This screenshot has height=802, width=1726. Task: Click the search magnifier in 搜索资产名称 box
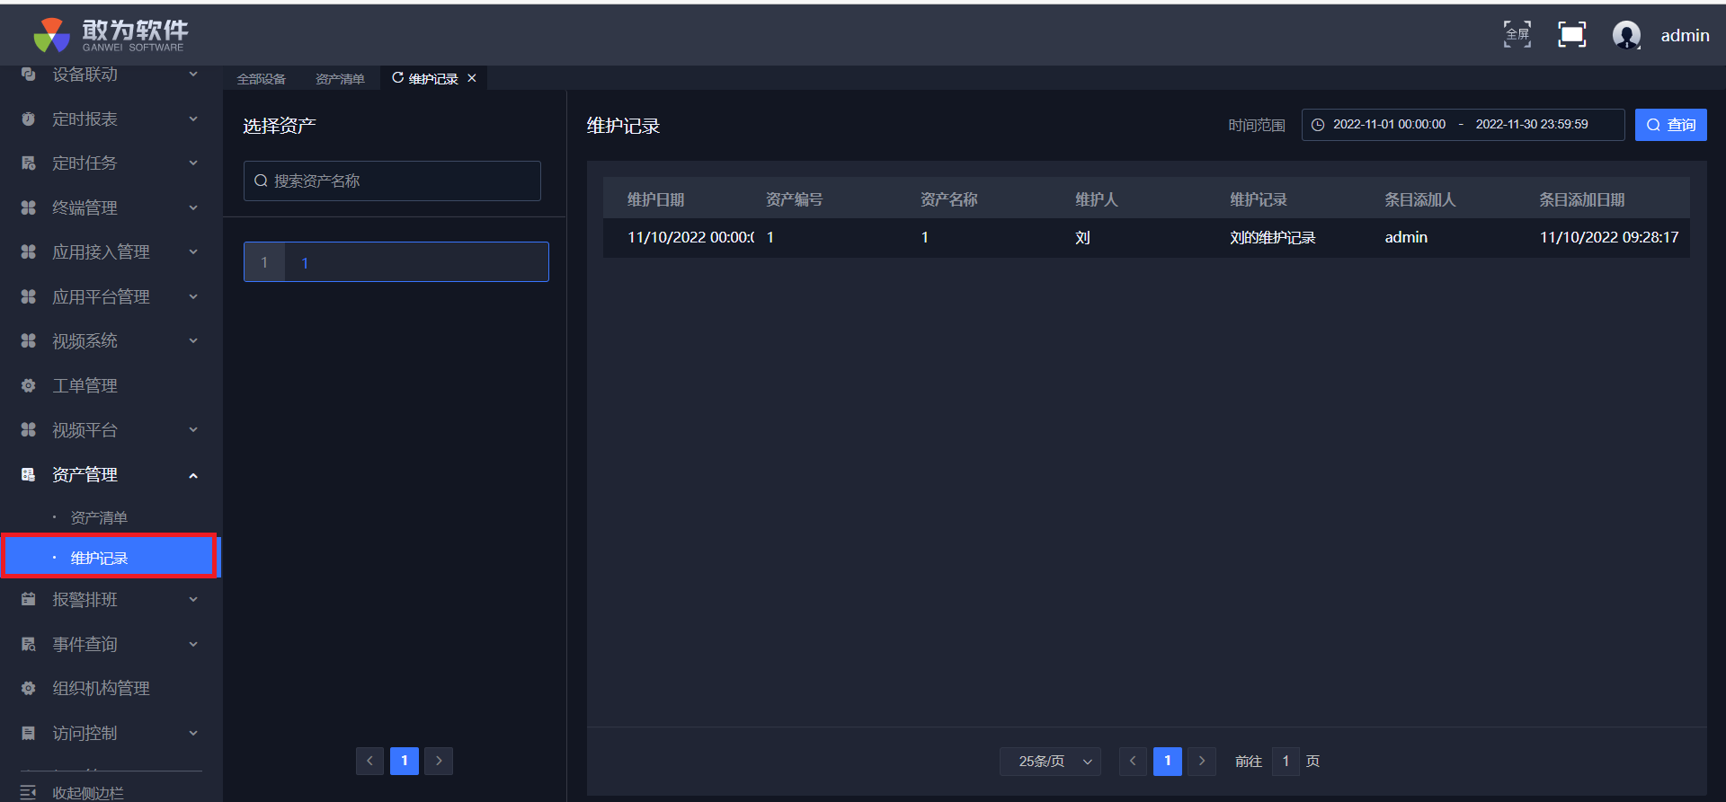[261, 181]
